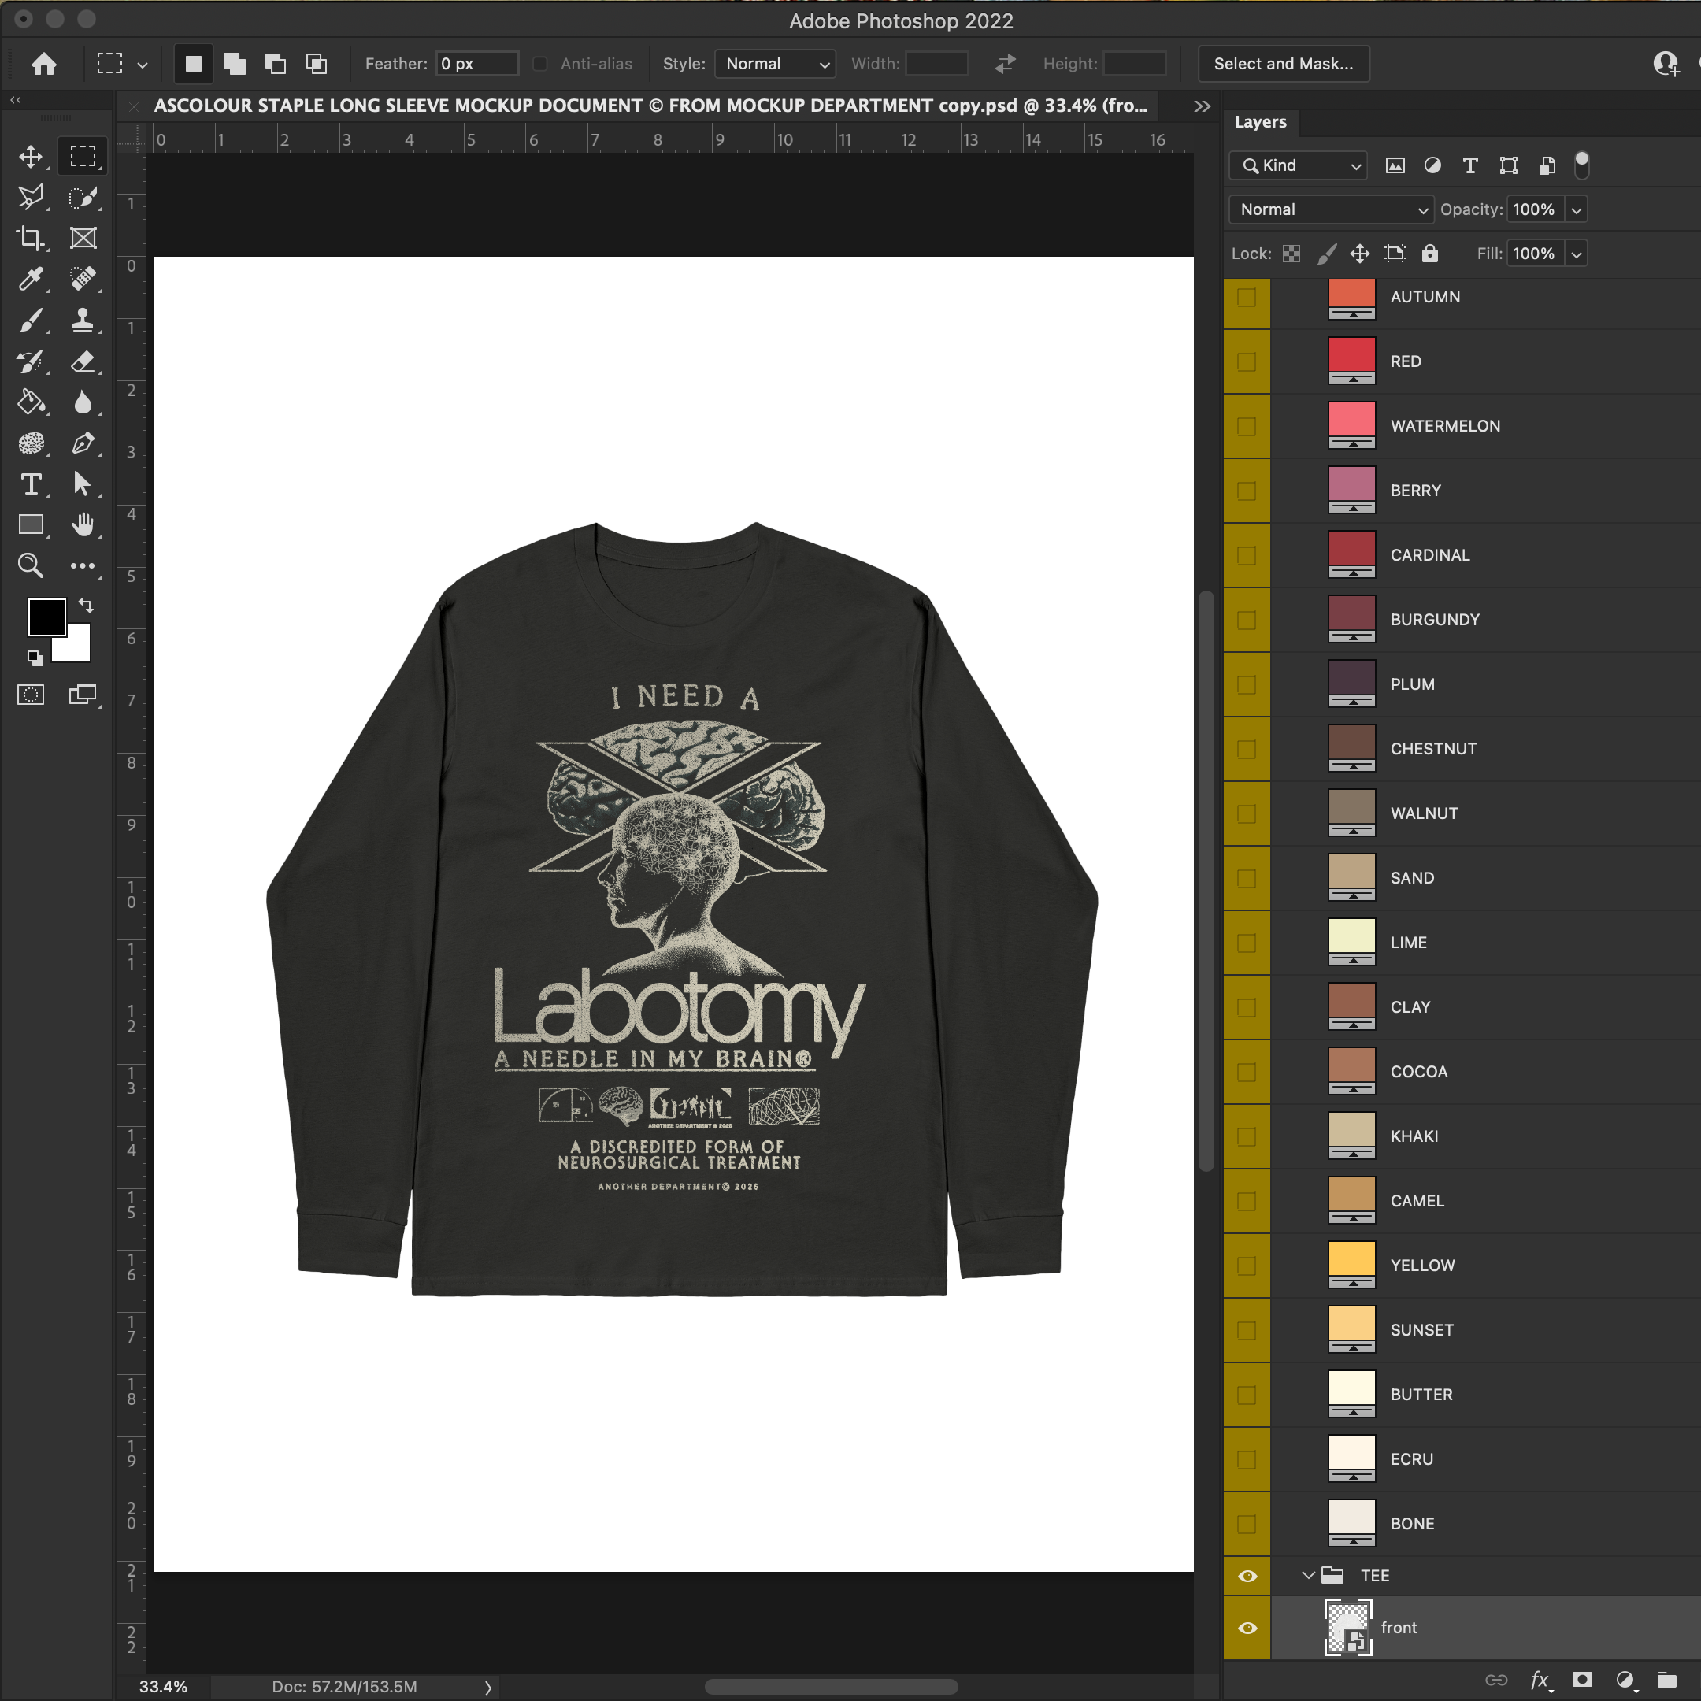1701x1701 pixels.
Task: Open the Kind filter dropdown
Action: tap(1298, 165)
